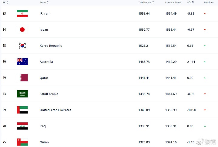218x147 pixels.
Task: Sort by Team name arrows
Action: click(x=48, y=2)
